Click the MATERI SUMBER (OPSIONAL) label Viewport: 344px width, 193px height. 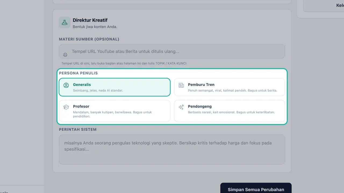click(89, 39)
